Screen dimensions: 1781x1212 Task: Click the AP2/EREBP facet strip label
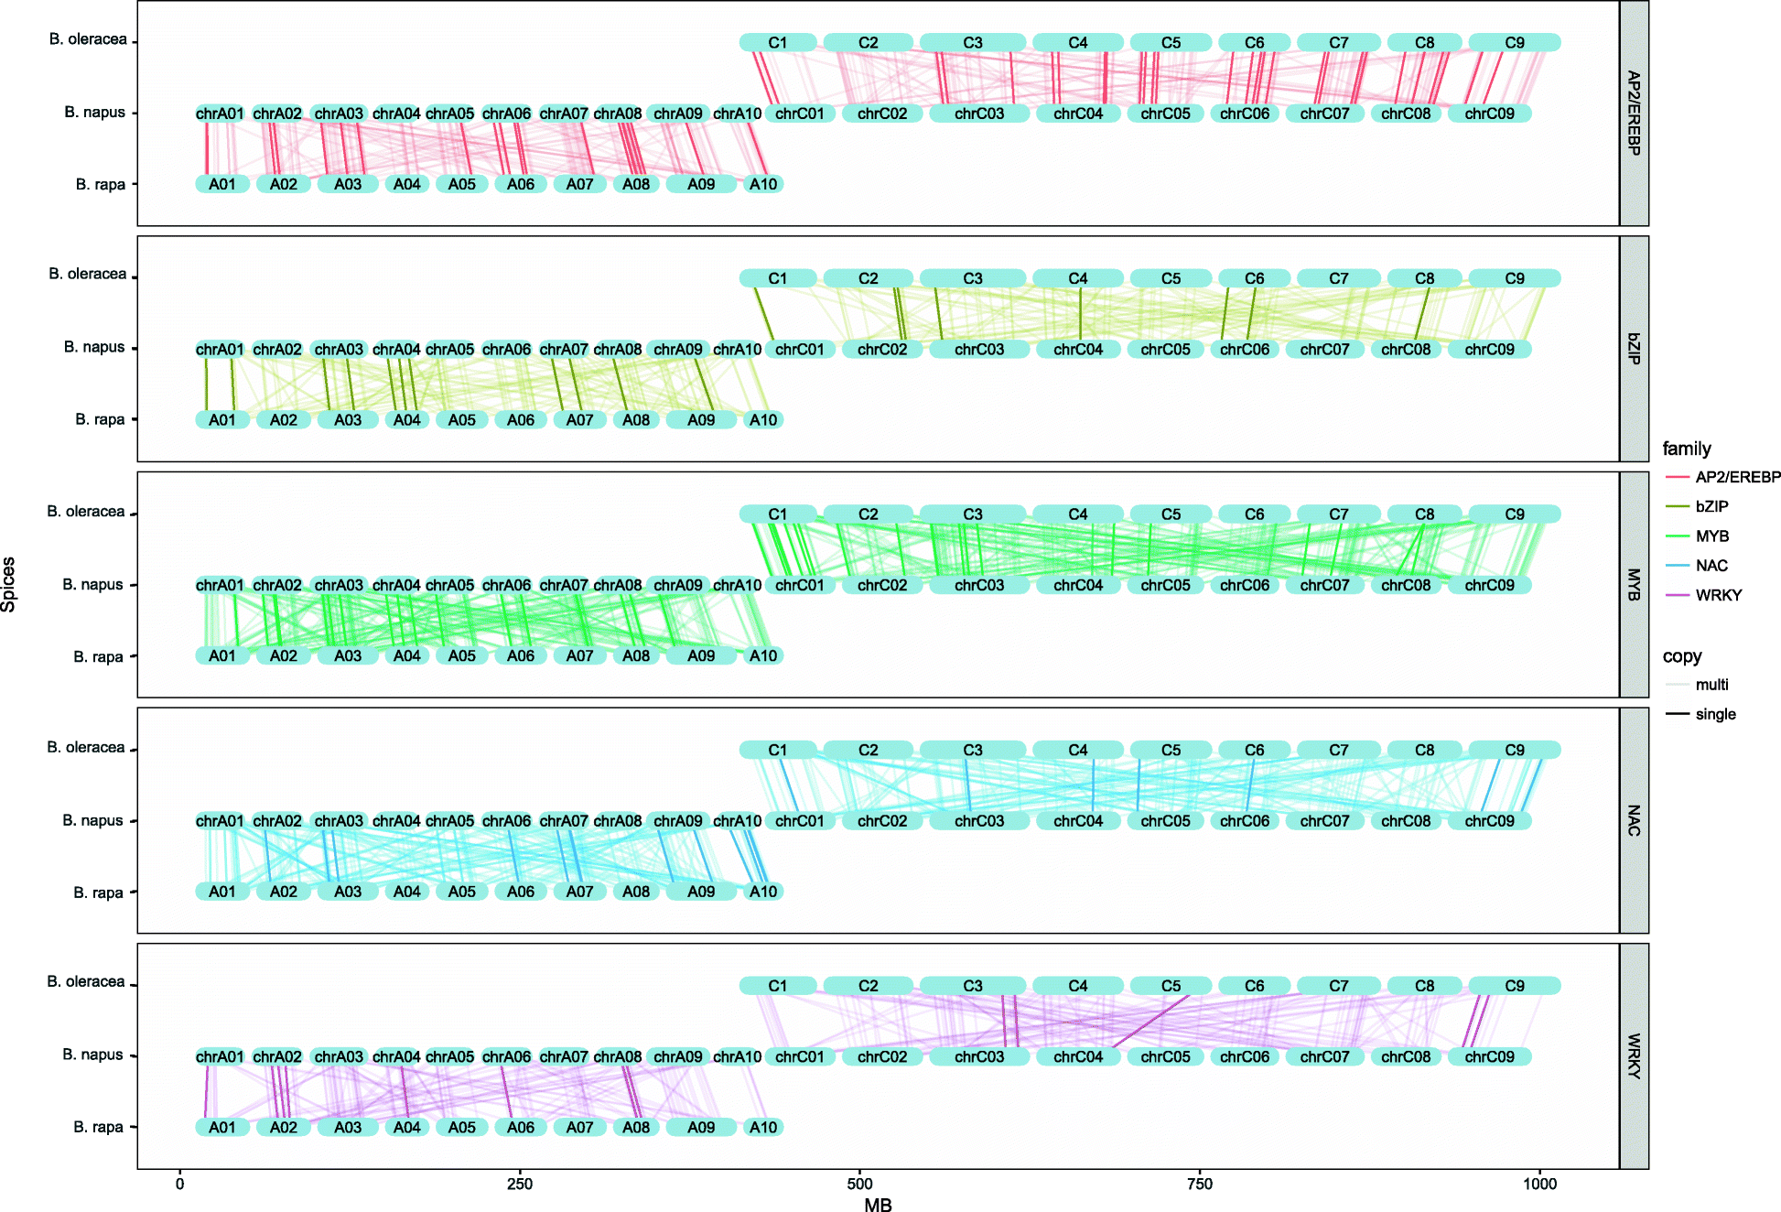click(x=1634, y=114)
